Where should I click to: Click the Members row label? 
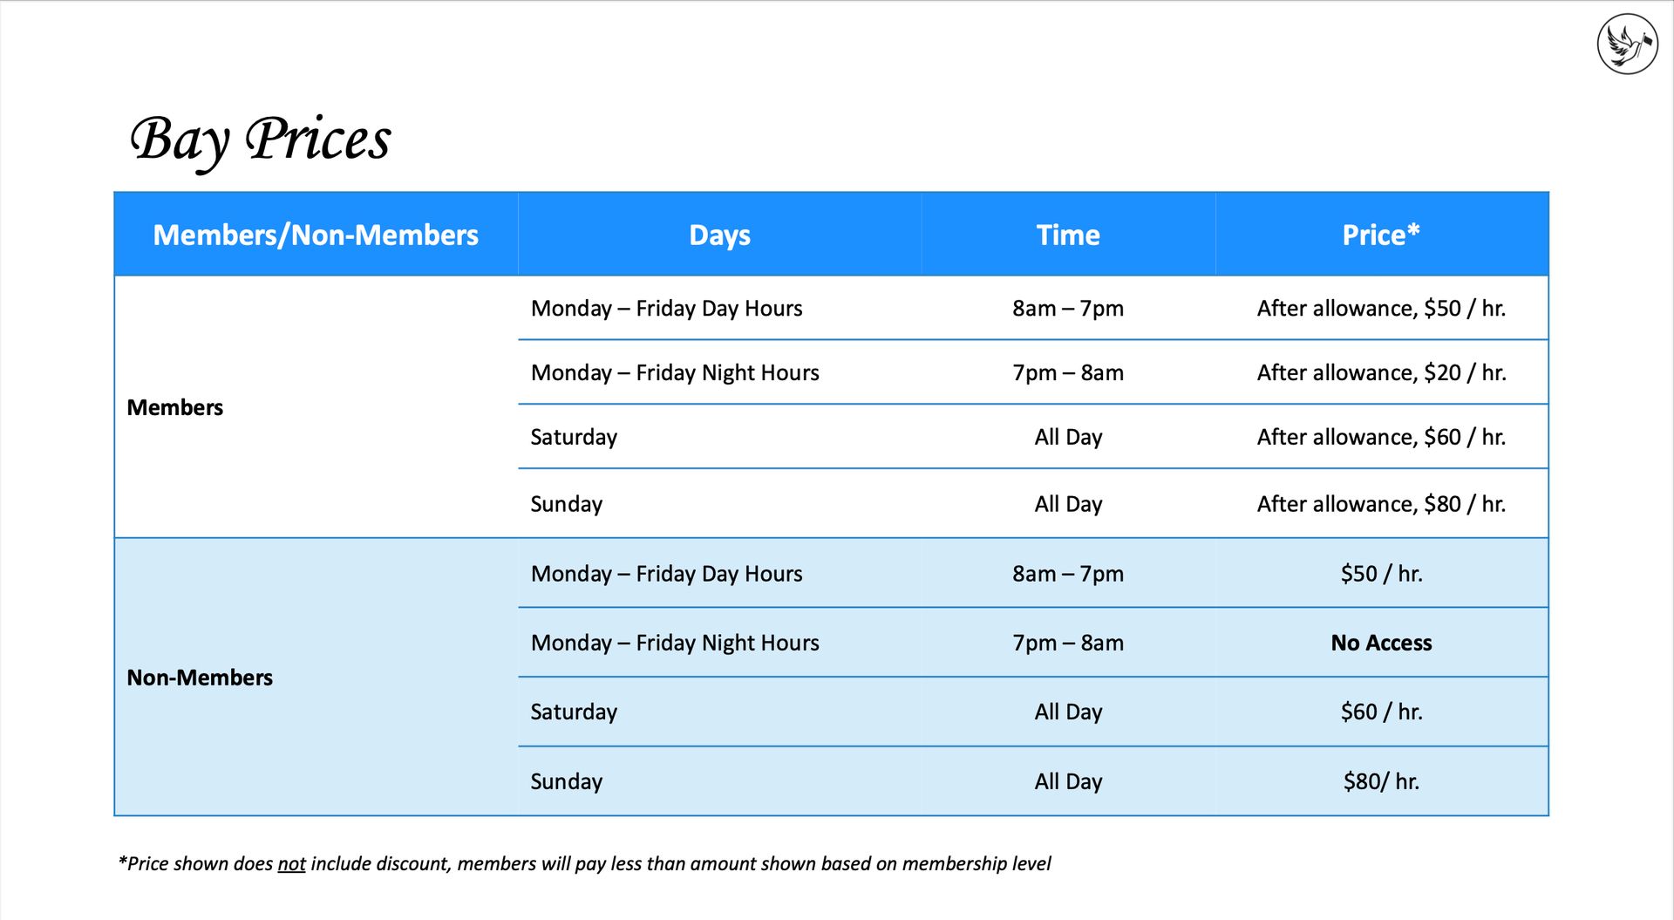point(175,407)
